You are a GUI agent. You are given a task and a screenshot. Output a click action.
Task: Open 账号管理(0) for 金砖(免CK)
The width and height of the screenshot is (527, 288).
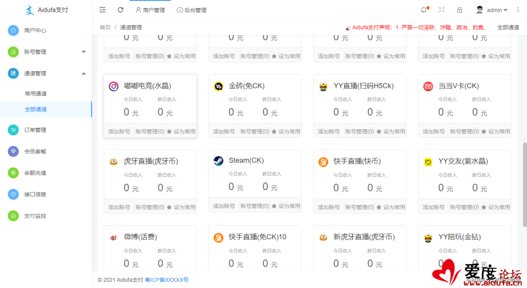pyautogui.click(x=255, y=132)
